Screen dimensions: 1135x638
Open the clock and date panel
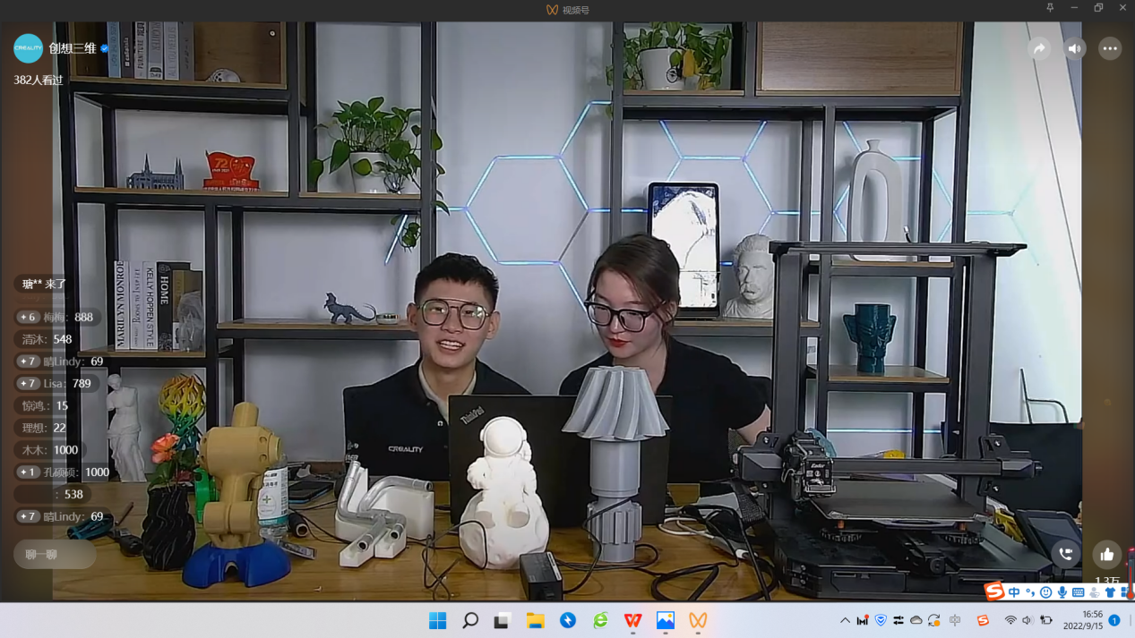(1083, 620)
